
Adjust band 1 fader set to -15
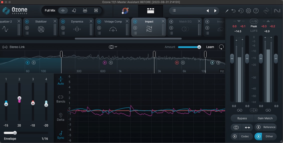coord(6,104)
